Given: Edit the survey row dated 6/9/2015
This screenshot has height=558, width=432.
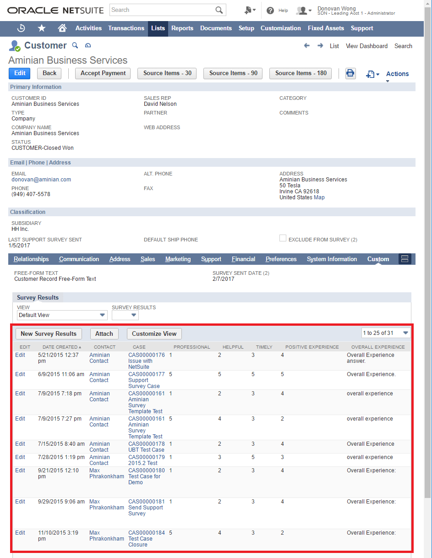Looking at the screenshot, I should (x=20, y=374).
